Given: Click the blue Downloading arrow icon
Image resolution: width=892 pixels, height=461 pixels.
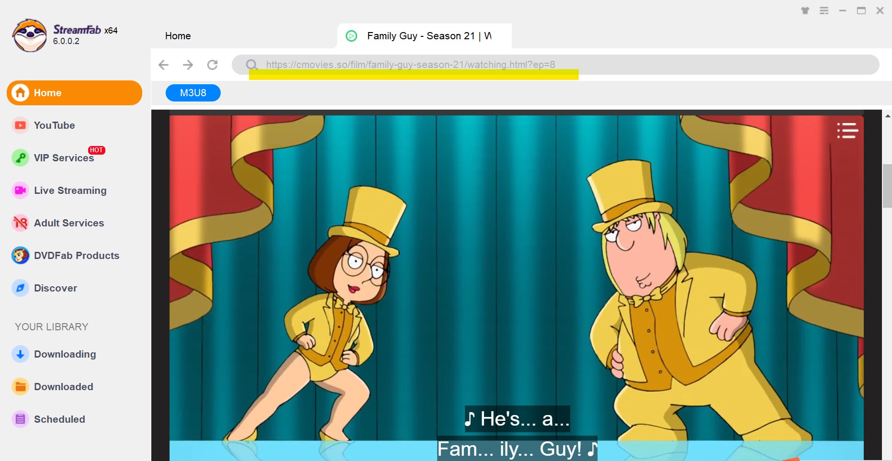Looking at the screenshot, I should point(20,354).
